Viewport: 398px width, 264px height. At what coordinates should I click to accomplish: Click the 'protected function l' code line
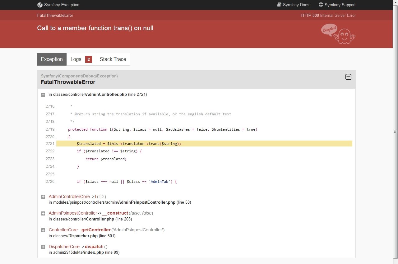(163, 129)
